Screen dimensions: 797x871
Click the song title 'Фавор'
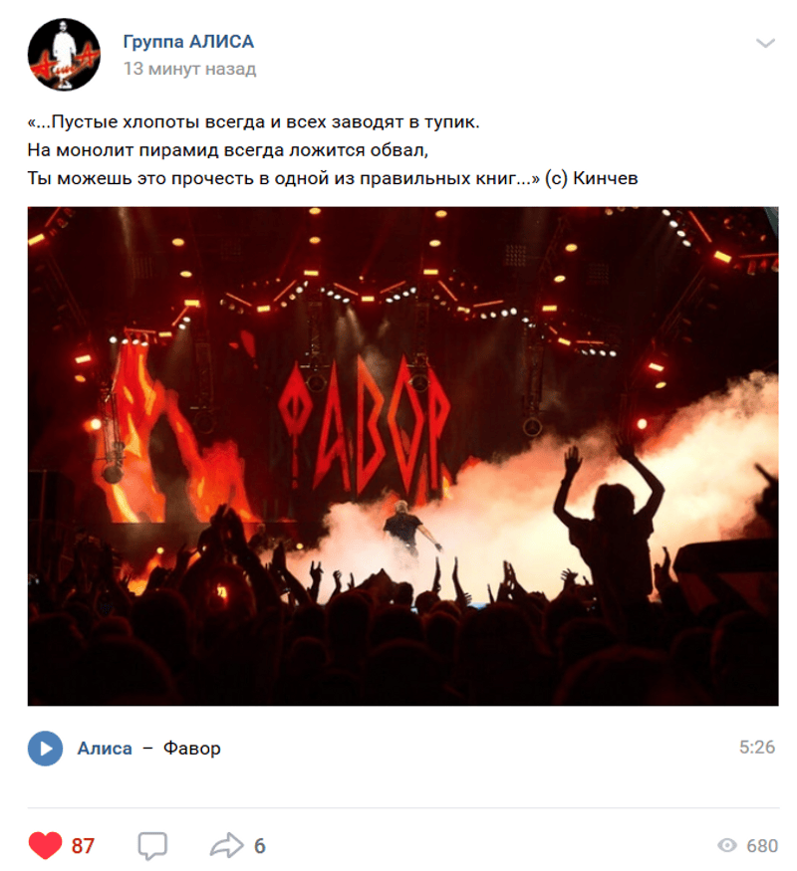pyautogui.click(x=191, y=749)
